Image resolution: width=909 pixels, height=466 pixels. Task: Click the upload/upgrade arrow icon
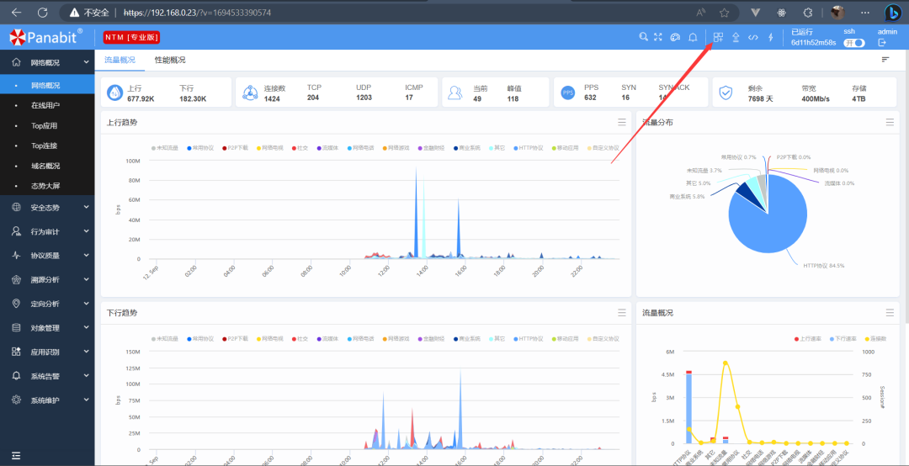click(x=736, y=37)
